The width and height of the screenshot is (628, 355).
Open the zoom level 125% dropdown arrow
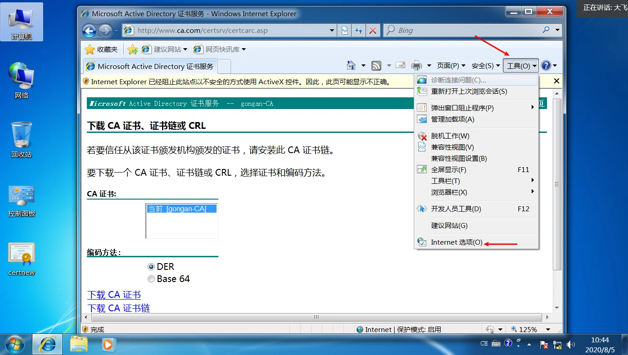(548, 329)
